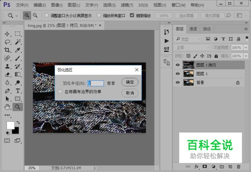Image resolution: width=251 pixels, height=172 pixels.
Task: Select the Move tool
Action: point(7,34)
